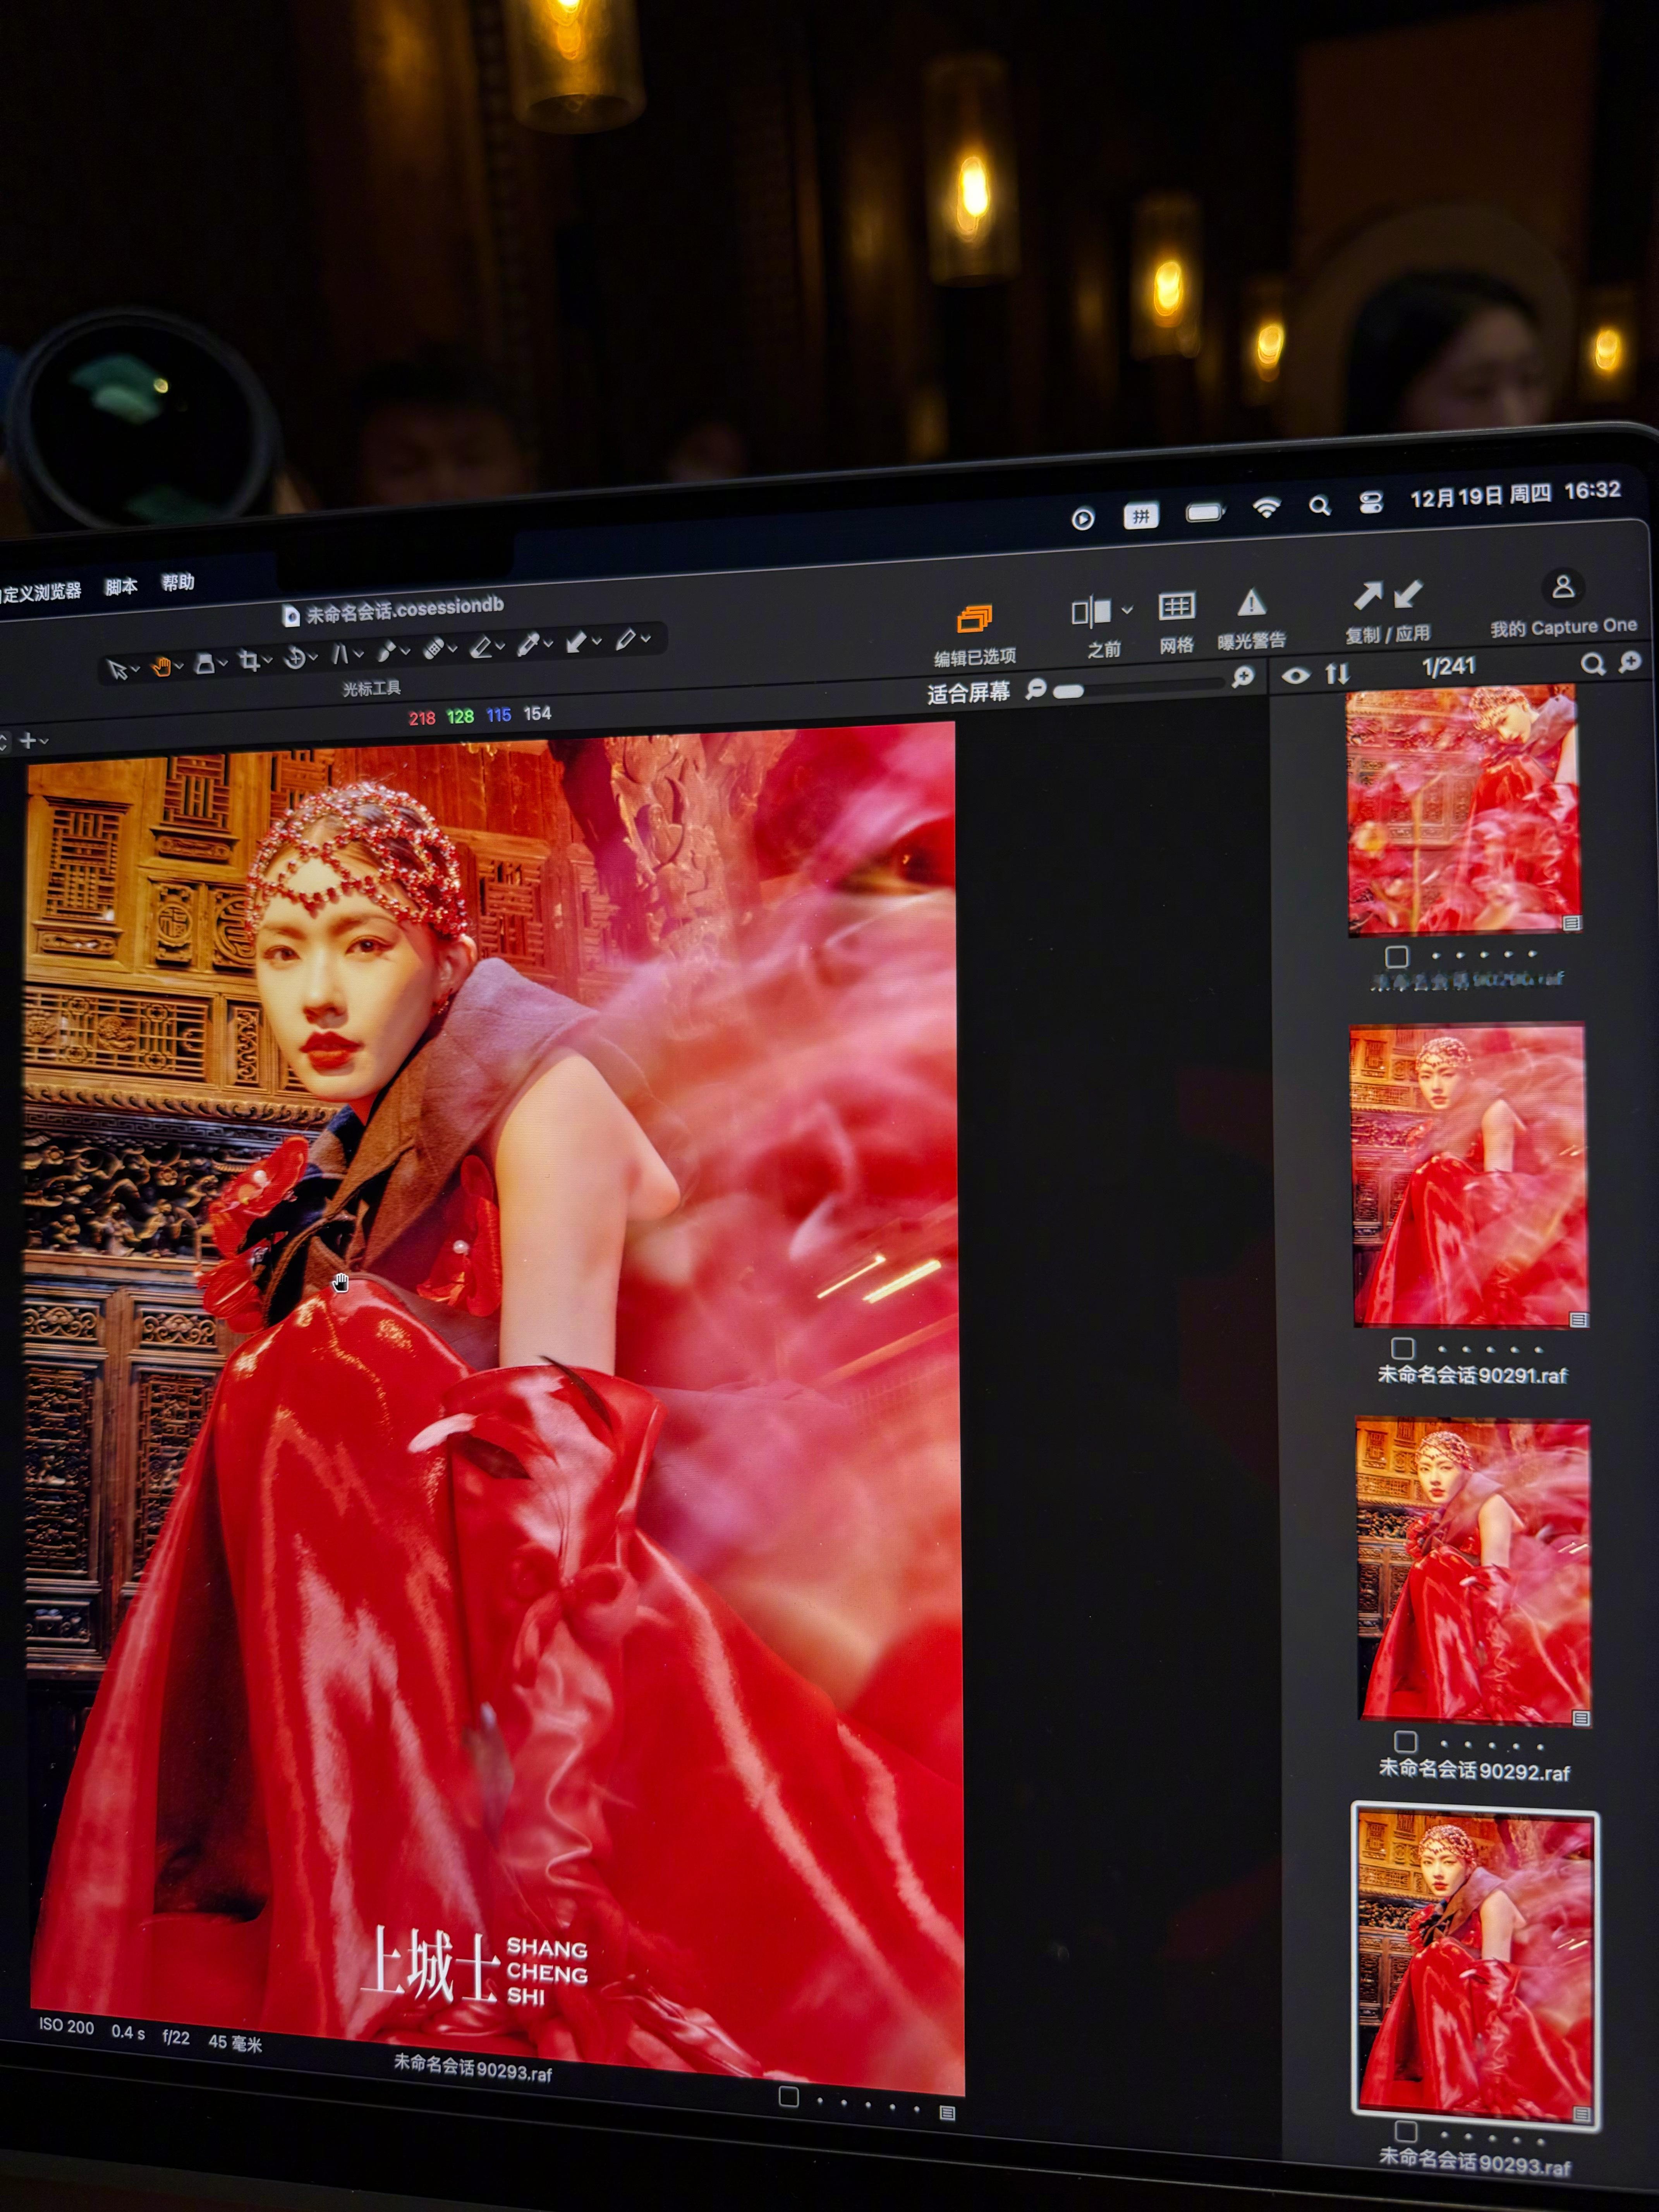Open macOS Spotlight search icon
Image resolution: width=1659 pixels, height=2212 pixels.
tap(1320, 506)
